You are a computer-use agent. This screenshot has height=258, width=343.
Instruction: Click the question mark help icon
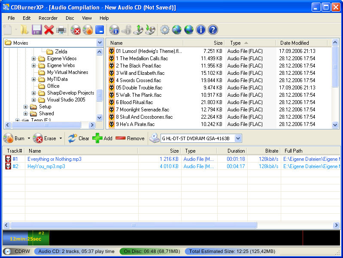click(213, 30)
